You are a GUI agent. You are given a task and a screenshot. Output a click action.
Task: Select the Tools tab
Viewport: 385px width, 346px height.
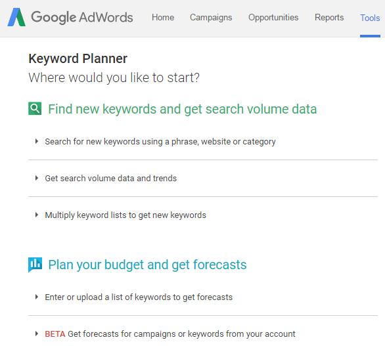[x=370, y=18]
